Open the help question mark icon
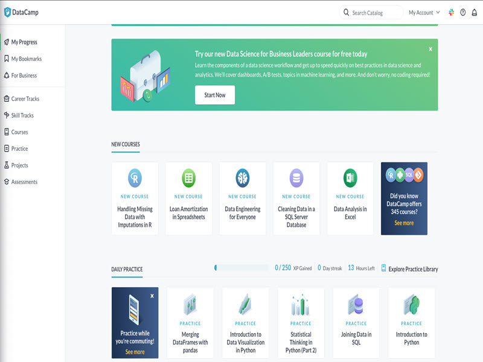The height and width of the screenshot is (362, 483). (x=462, y=12)
